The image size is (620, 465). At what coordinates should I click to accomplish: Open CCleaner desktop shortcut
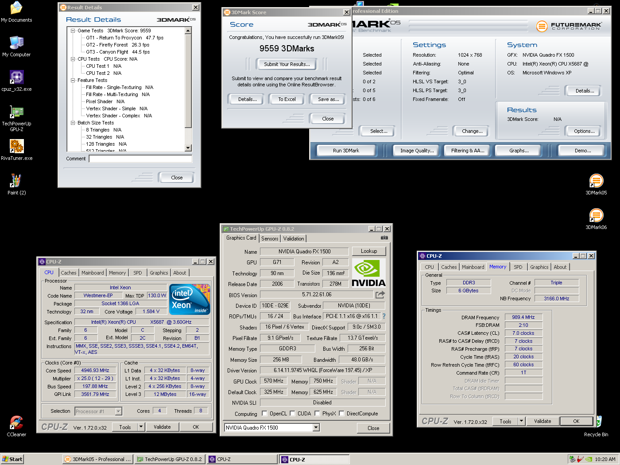[x=16, y=426]
